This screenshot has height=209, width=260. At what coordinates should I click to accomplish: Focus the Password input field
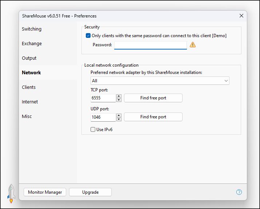click(150, 45)
